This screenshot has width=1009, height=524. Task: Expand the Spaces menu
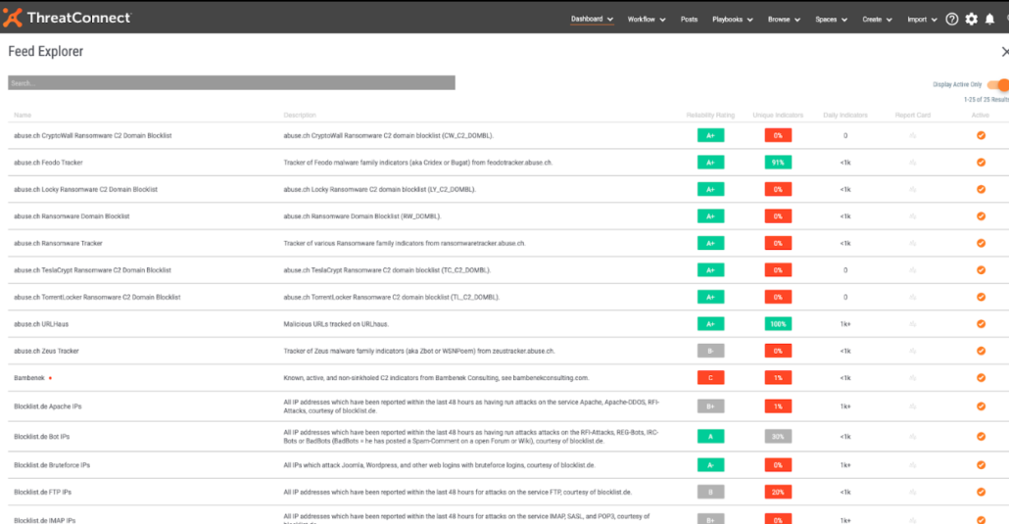[x=832, y=20]
